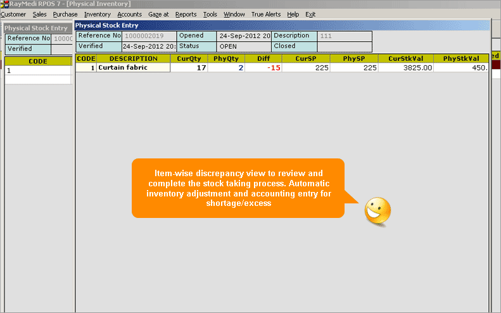Click the Diff cell showing -15
The height and width of the screenshot is (313, 501).
coord(263,68)
